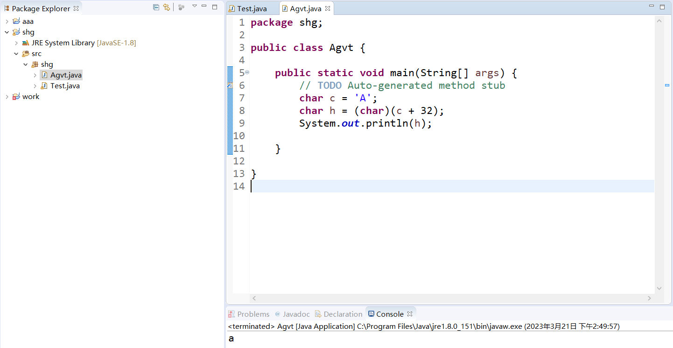
Task: Click the word 'main' on line 5
Action: (x=402, y=73)
